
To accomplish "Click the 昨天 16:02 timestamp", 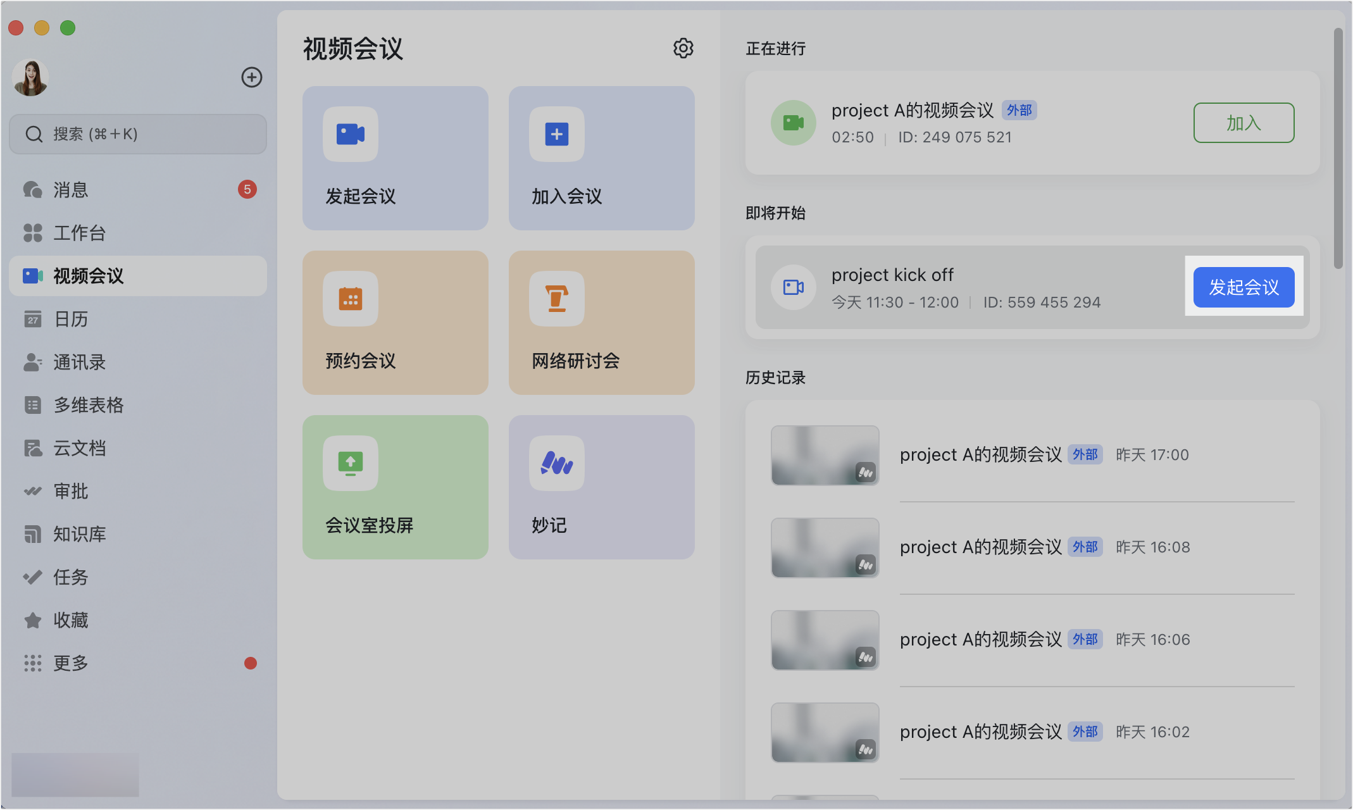I will 1152,732.
